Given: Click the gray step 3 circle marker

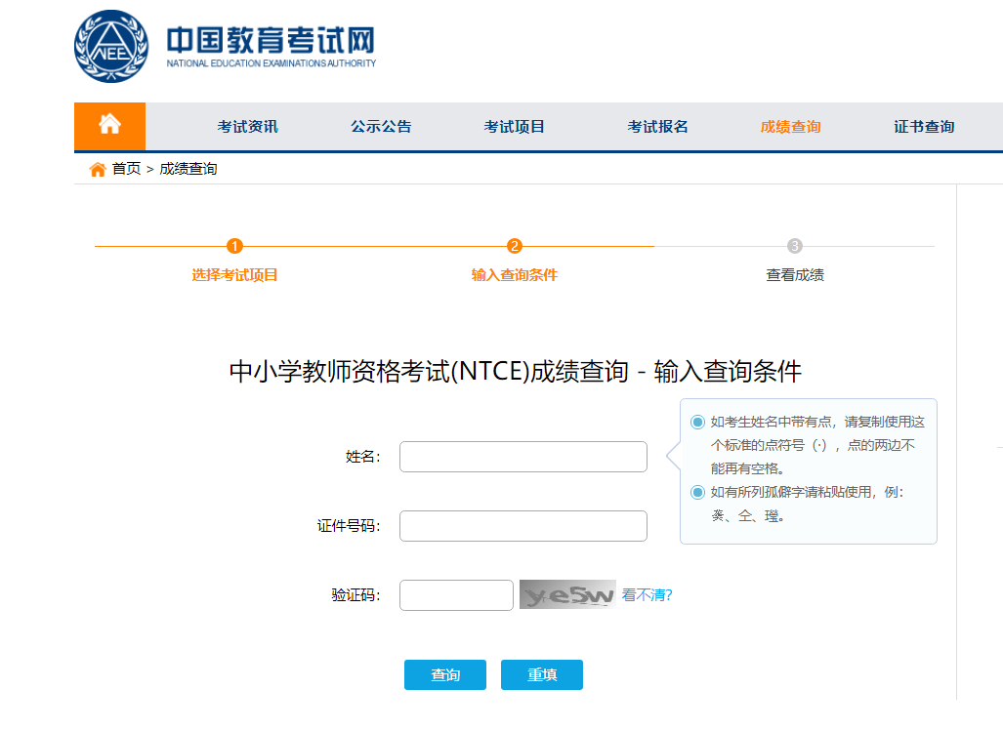Looking at the screenshot, I should click(795, 246).
